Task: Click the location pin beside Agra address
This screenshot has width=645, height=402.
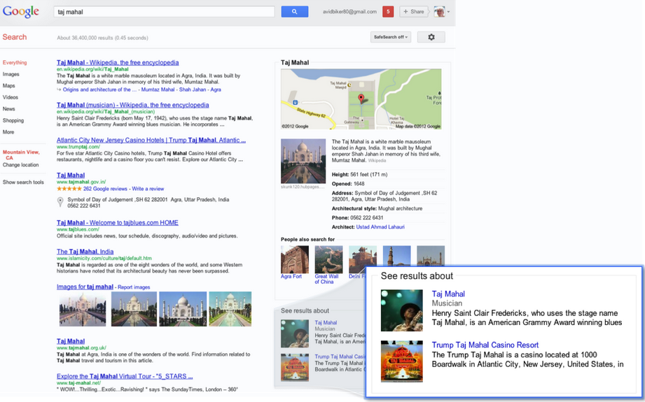Action: [60, 202]
